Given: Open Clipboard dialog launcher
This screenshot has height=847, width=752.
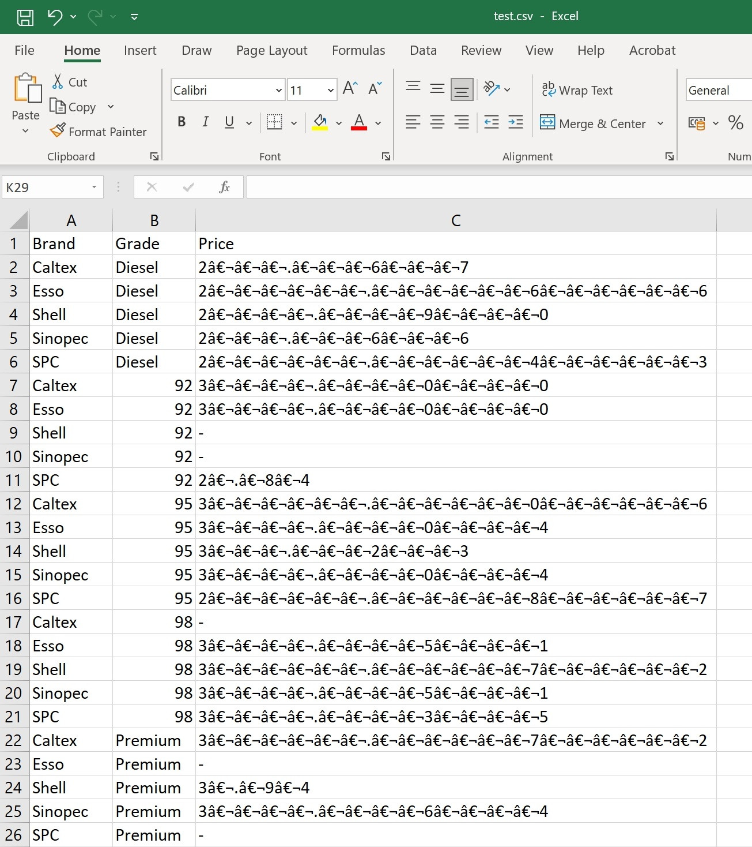Looking at the screenshot, I should [x=154, y=156].
